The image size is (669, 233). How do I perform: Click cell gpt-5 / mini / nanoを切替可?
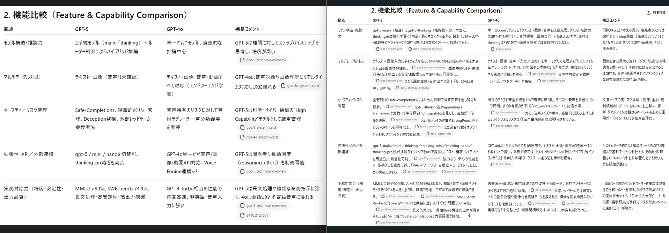click(x=108, y=158)
